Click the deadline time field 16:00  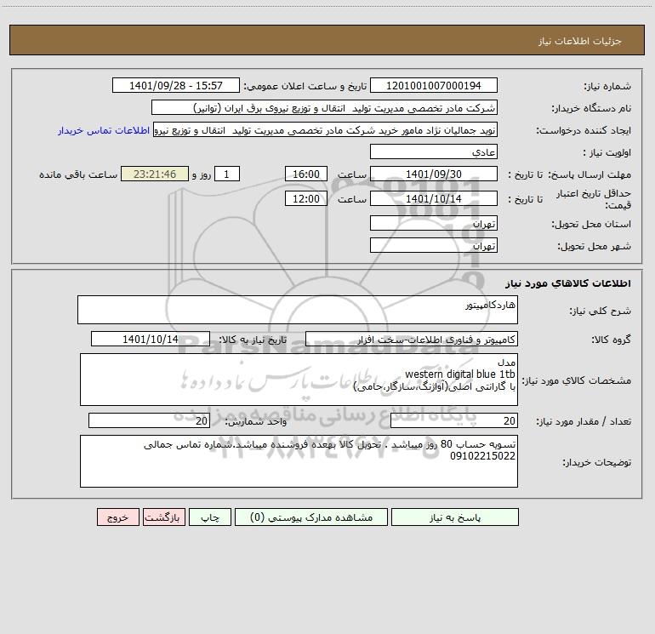[305, 174]
